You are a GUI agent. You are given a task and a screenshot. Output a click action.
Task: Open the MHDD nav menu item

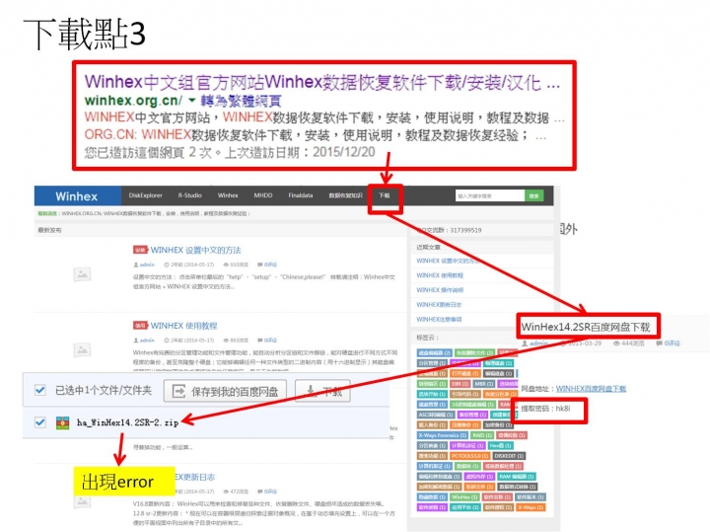click(x=263, y=195)
